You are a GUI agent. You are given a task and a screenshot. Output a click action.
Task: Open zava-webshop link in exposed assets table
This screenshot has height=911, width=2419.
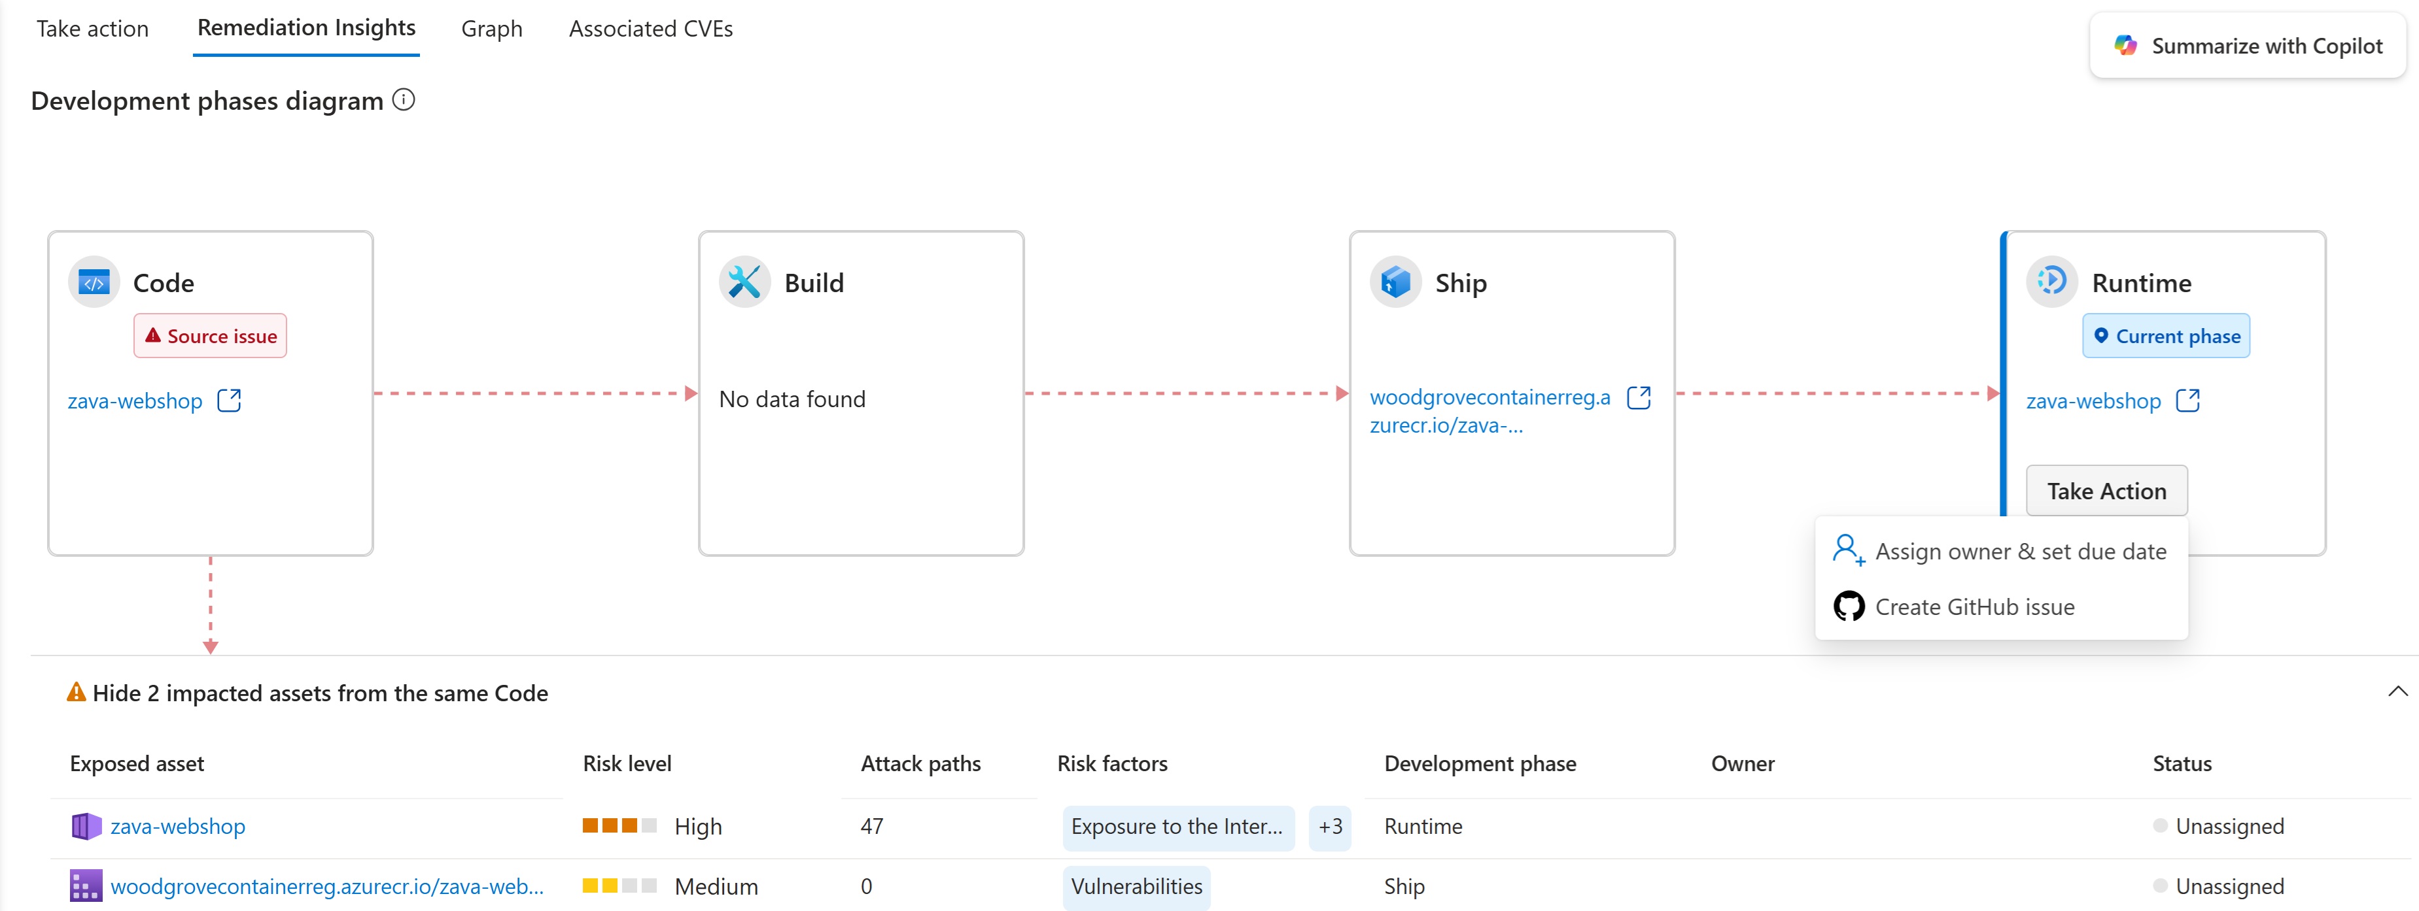177,827
